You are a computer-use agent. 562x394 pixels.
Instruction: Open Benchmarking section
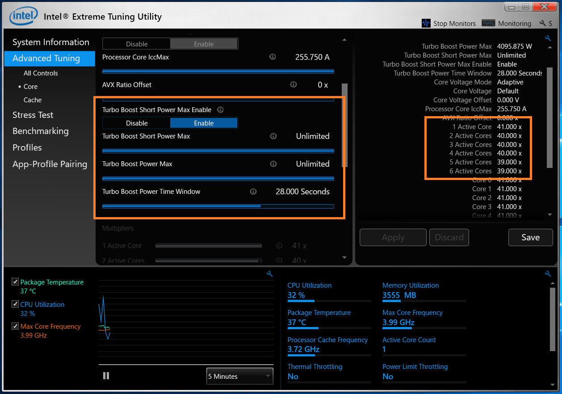point(41,131)
